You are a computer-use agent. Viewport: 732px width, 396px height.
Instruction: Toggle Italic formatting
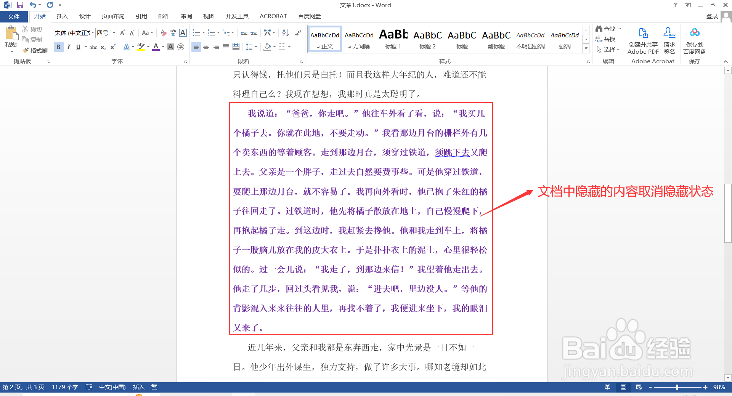pyautogui.click(x=69, y=47)
